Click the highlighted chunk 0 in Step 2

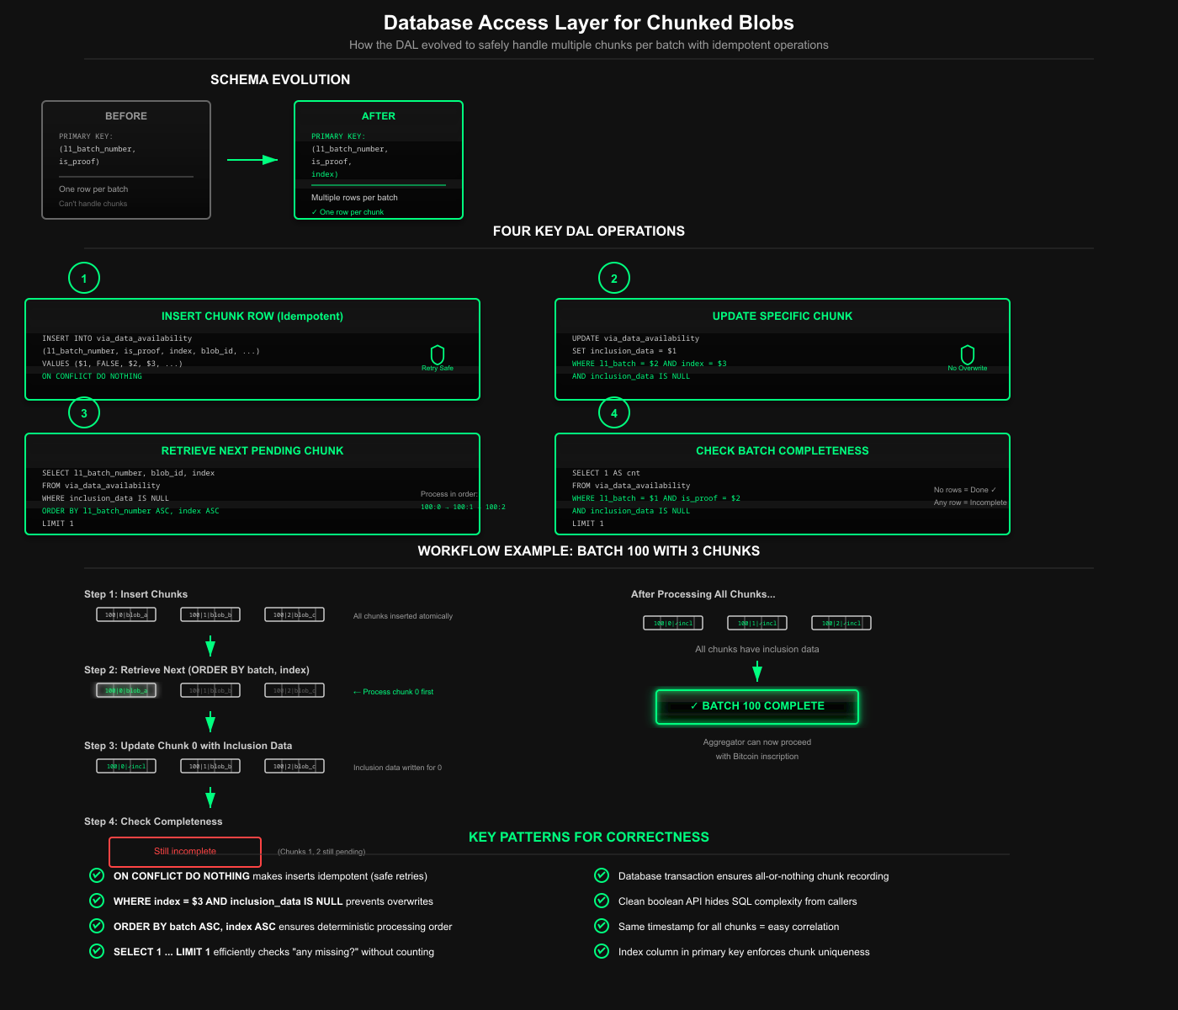click(x=126, y=691)
